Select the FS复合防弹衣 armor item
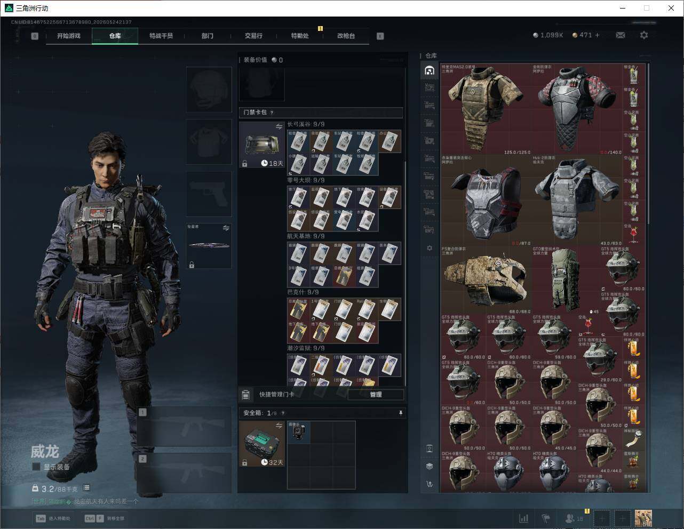The width and height of the screenshot is (684, 529). point(486,280)
